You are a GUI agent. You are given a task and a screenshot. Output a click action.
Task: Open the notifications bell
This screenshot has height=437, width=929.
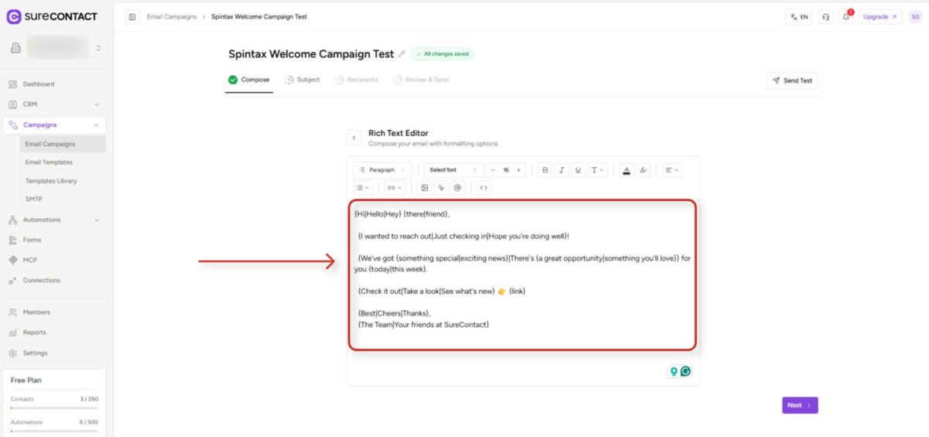point(846,16)
